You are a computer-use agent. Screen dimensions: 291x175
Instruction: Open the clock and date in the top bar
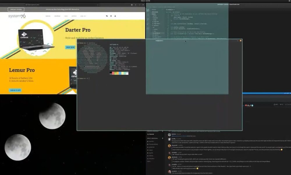tap(145, 1)
